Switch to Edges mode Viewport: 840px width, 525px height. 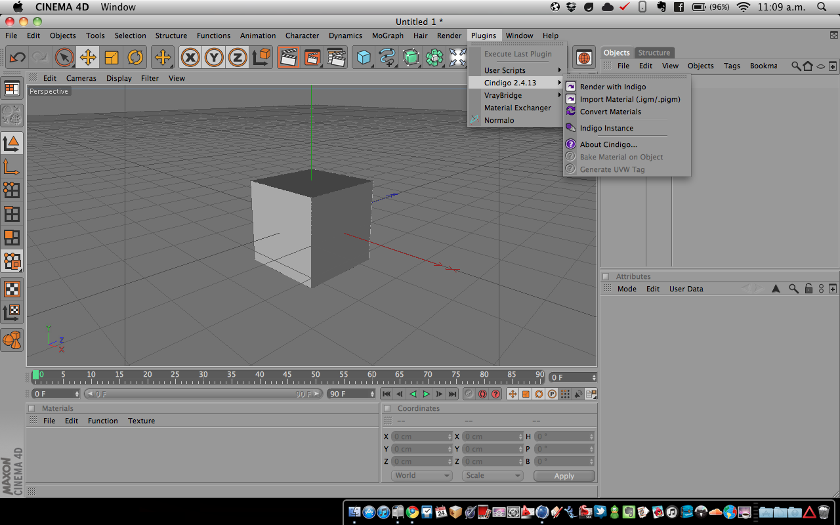click(x=12, y=214)
